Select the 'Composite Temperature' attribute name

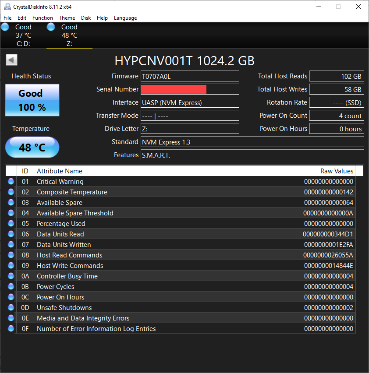[72, 192]
